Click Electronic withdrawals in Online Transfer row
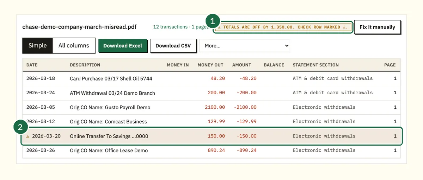The image size is (423, 180). point(324,136)
